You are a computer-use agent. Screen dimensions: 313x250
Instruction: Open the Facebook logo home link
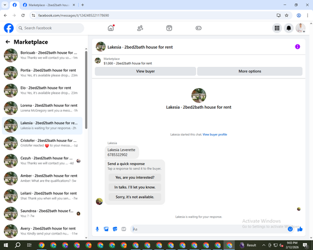coord(9,28)
